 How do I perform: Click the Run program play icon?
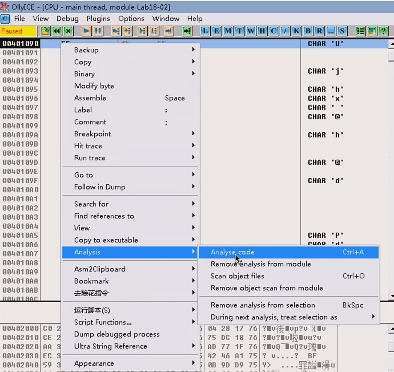(x=86, y=31)
